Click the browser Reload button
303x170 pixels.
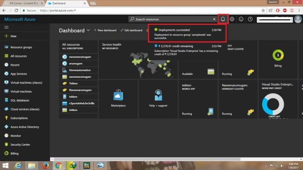click(x=16, y=10)
